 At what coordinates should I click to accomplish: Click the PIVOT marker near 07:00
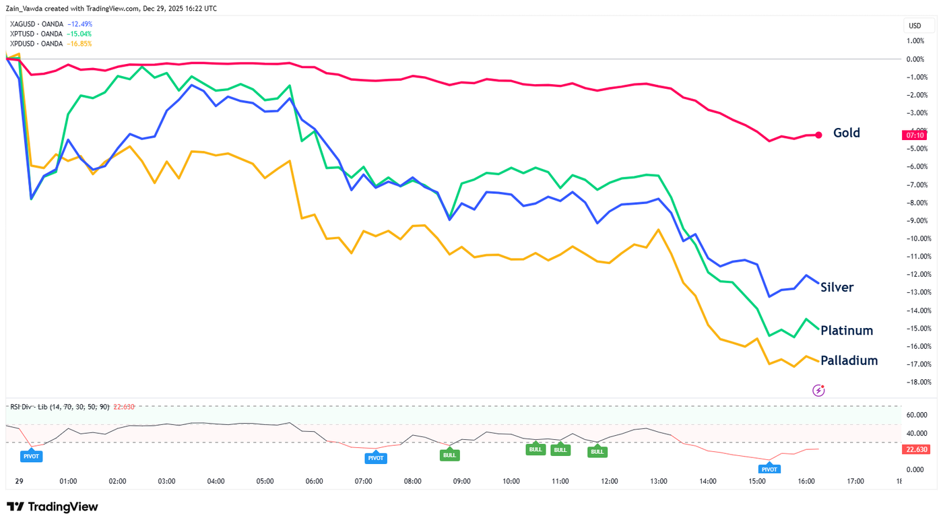click(x=375, y=458)
